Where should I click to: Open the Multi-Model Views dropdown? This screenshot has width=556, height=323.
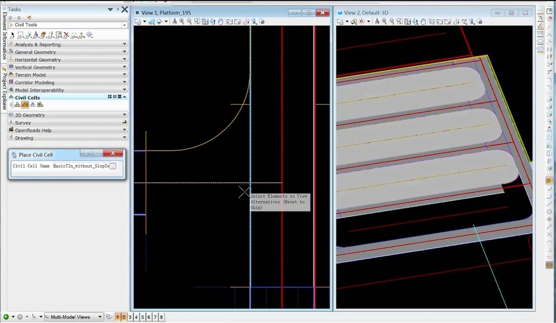(100, 317)
